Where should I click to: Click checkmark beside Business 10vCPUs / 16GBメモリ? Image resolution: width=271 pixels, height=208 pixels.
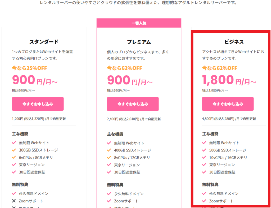coord(204,157)
